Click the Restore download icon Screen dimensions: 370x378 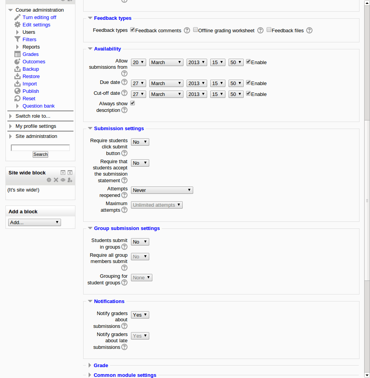pyautogui.click(x=17, y=77)
